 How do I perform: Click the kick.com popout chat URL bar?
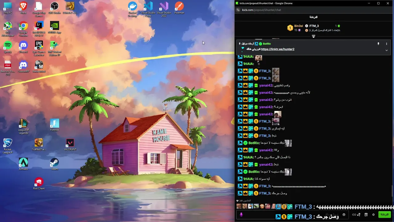(261, 10)
